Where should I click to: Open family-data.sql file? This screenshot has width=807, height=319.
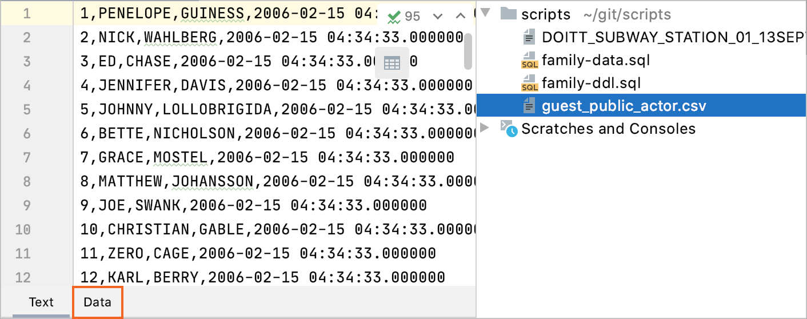coord(596,60)
